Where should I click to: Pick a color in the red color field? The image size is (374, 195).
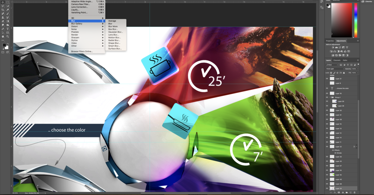pos(341,20)
